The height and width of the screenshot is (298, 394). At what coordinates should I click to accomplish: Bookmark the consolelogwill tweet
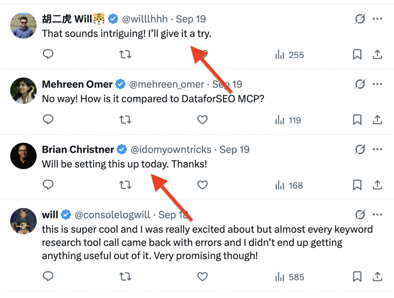357,277
